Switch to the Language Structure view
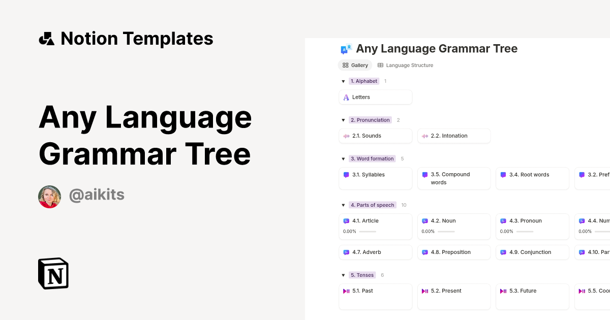The width and height of the screenshot is (610, 320). (x=409, y=65)
